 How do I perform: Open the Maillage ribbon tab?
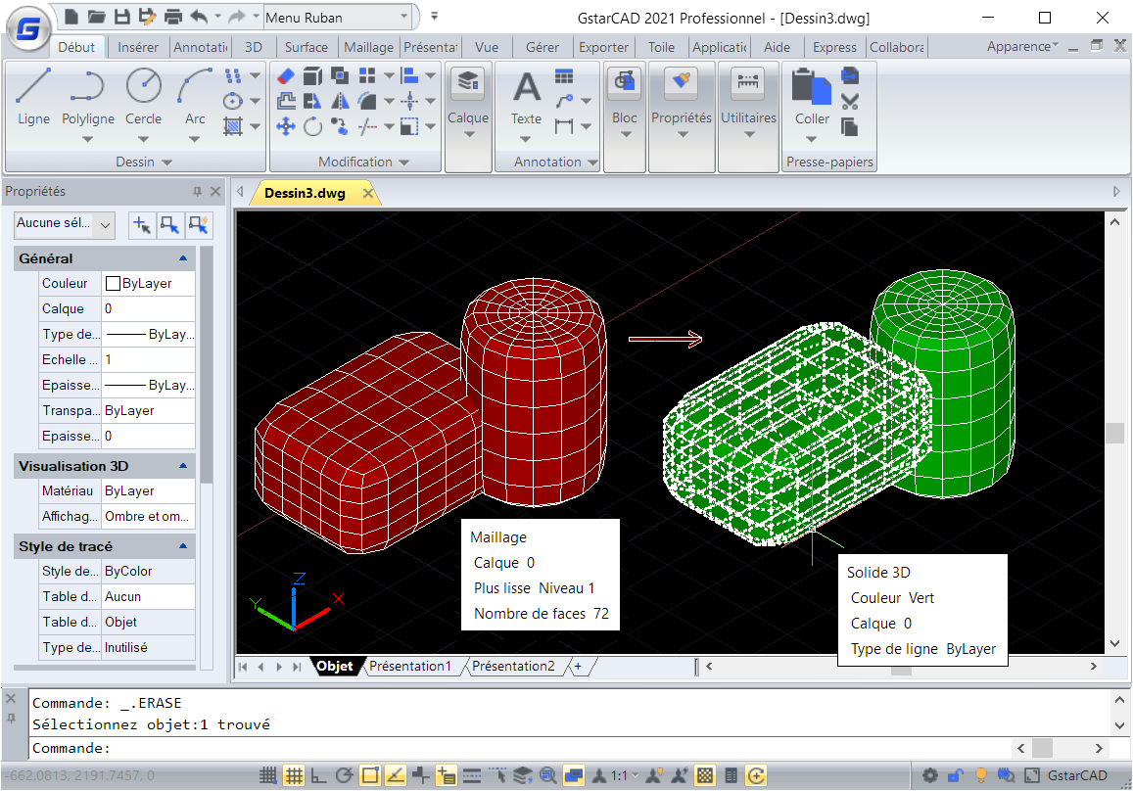click(x=368, y=47)
